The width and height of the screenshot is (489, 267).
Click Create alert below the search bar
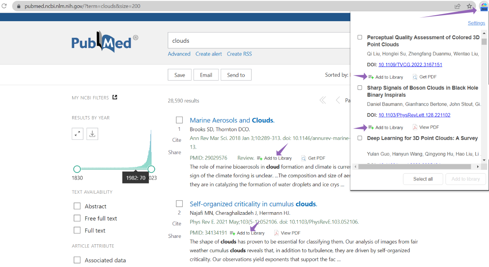coord(208,54)
